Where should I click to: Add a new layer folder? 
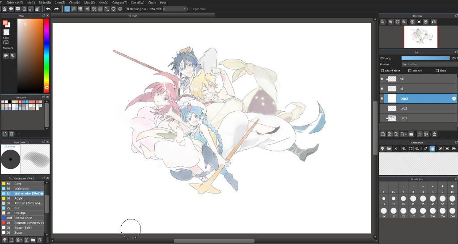(411, 134)
